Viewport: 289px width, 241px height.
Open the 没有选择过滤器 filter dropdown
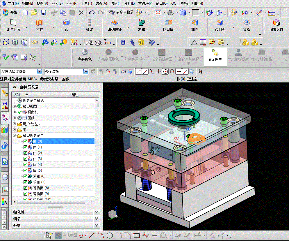point(40,71)
